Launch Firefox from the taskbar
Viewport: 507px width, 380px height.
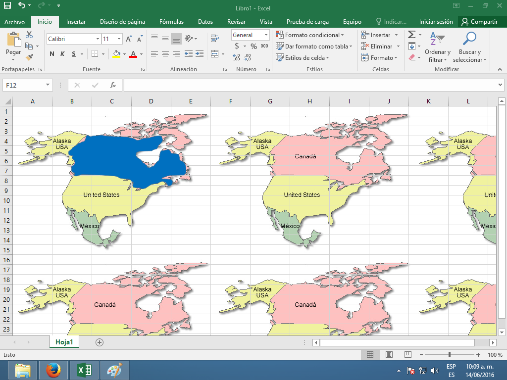53,370
